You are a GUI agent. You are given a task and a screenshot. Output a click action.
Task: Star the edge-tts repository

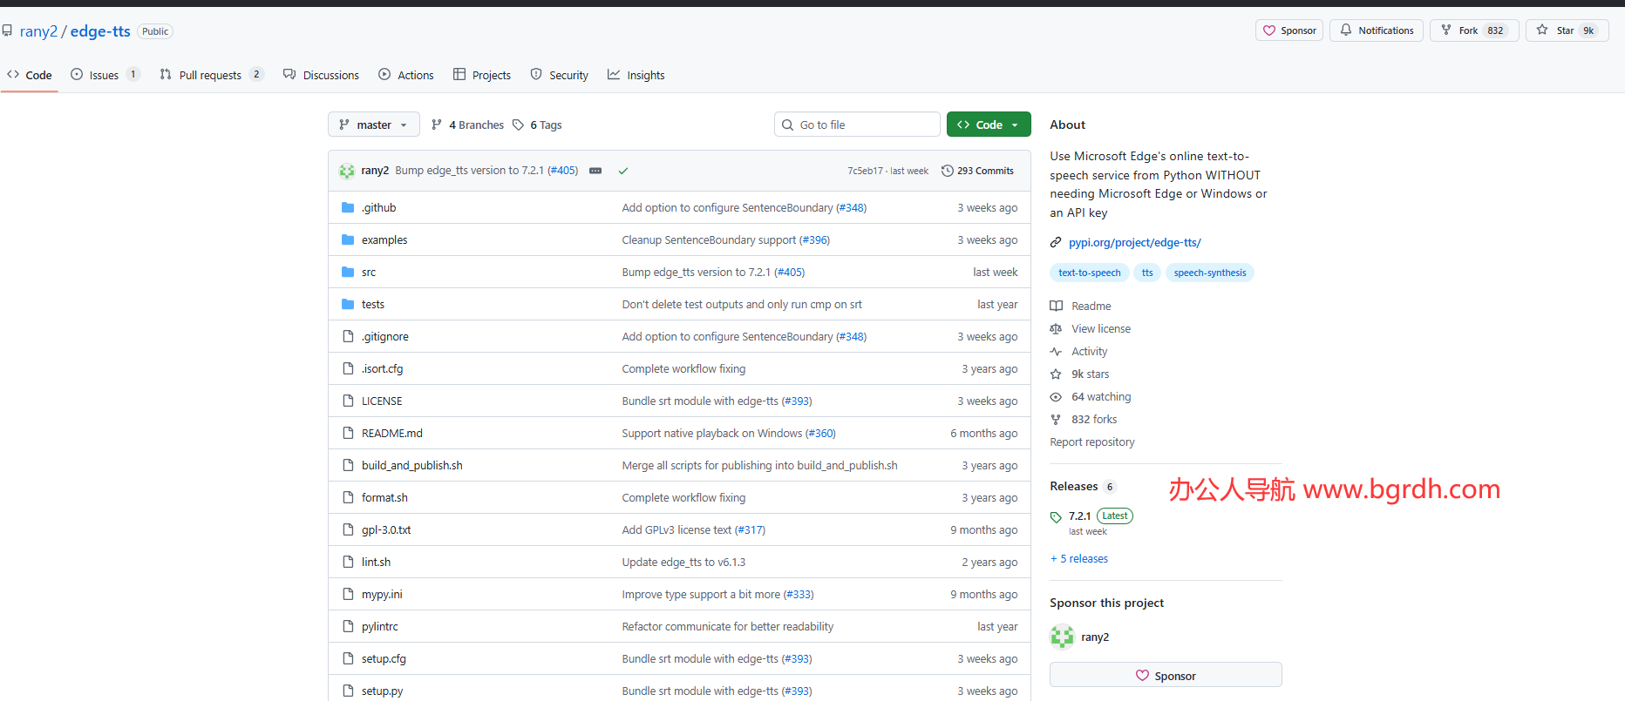(x=1557, y=30)
